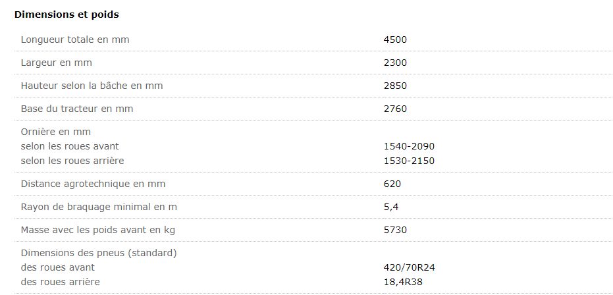Select the 2760 wheelbase value
The height and width of the screenshot is (295, 613).
[x=395, y=109]
